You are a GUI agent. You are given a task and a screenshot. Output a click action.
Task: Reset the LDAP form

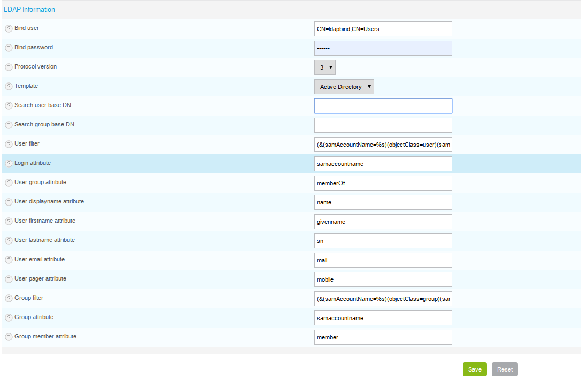(x=505, y=369)
